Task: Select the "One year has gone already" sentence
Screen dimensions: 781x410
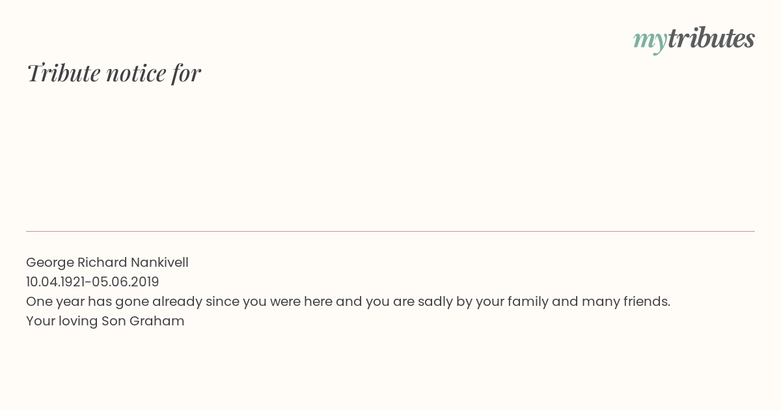Action: (348, 302)
